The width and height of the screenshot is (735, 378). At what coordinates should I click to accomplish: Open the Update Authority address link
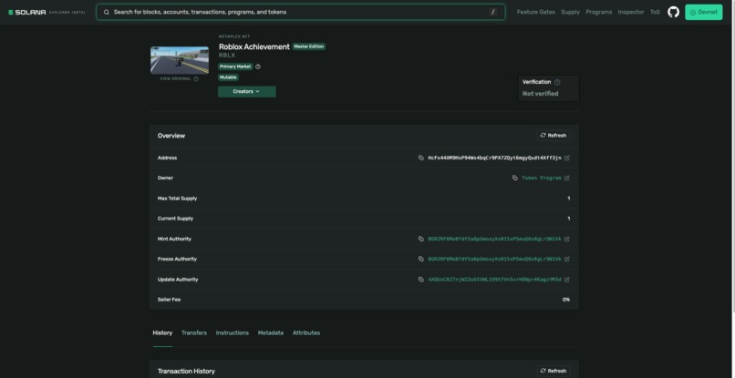494,280
